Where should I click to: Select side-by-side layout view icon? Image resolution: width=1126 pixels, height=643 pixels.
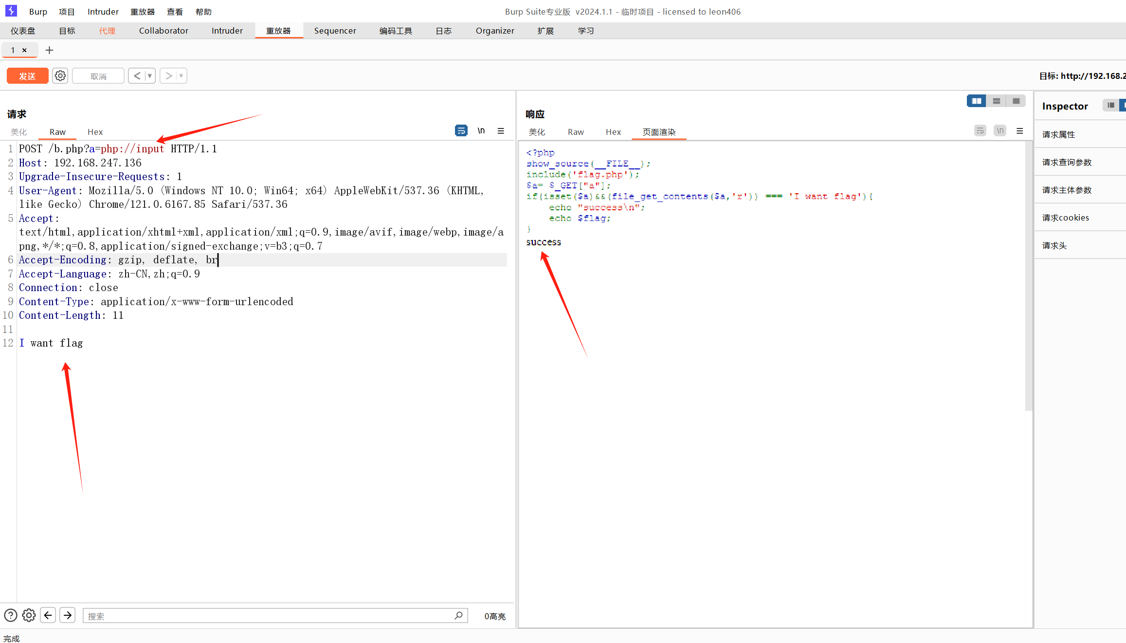(x=976, y=101)
